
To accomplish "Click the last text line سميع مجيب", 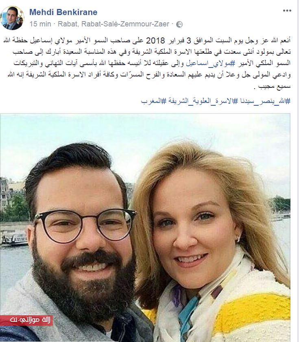I will click(x=274, y=86).
